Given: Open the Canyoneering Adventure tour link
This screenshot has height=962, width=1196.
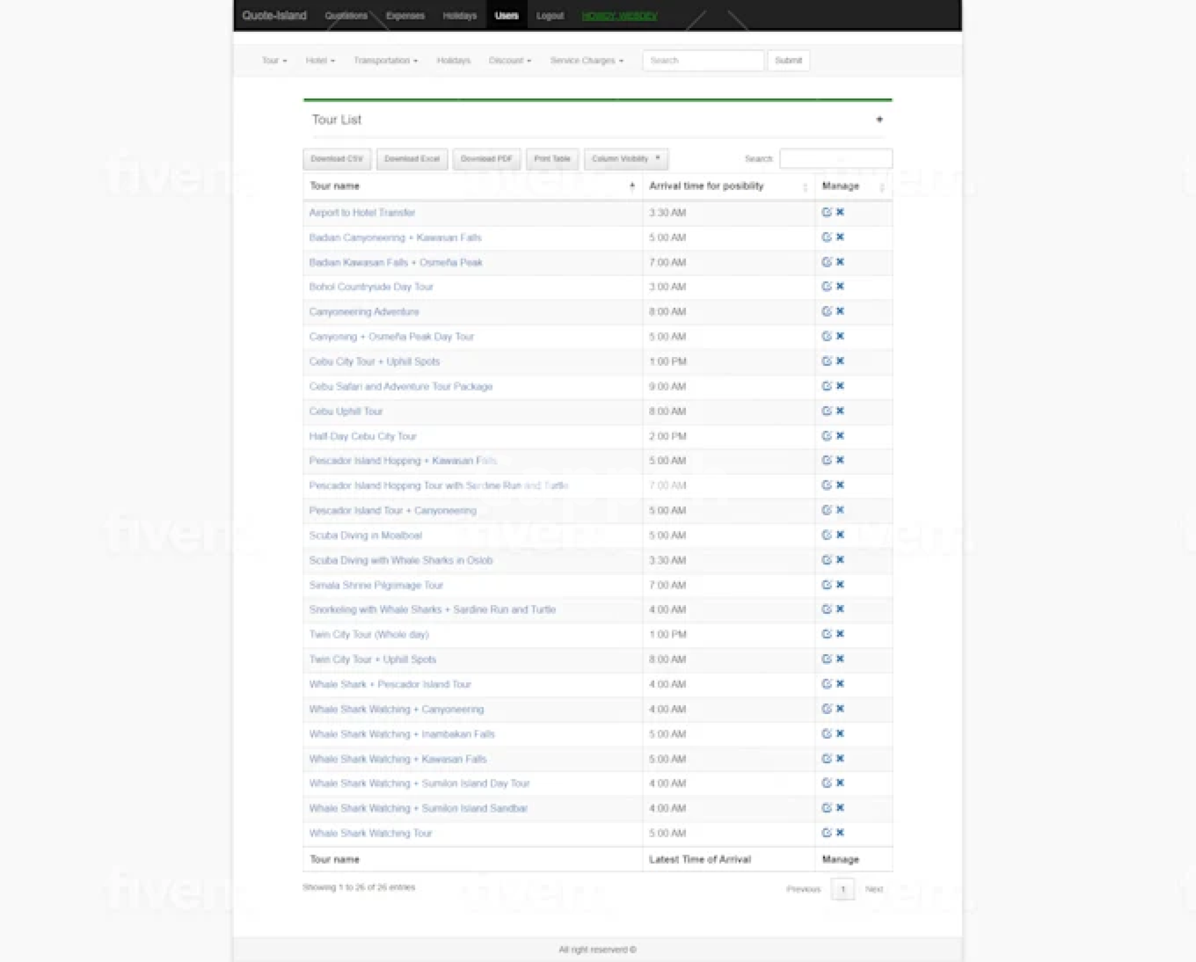Looking at the screenshot, I should click(x=364, y=312).
